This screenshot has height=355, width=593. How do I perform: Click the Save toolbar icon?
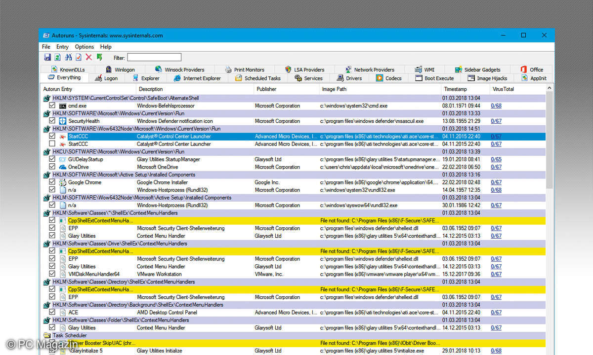47,57
